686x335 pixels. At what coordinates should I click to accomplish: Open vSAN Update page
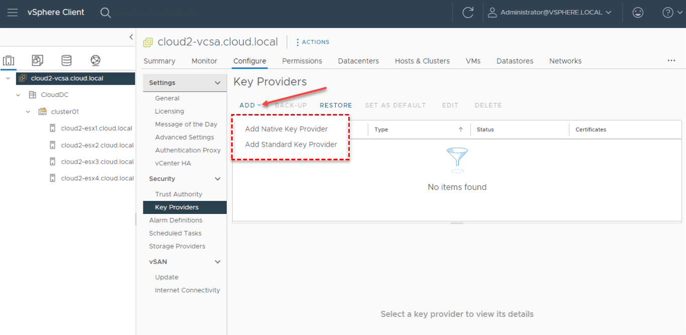pos(167,277)
